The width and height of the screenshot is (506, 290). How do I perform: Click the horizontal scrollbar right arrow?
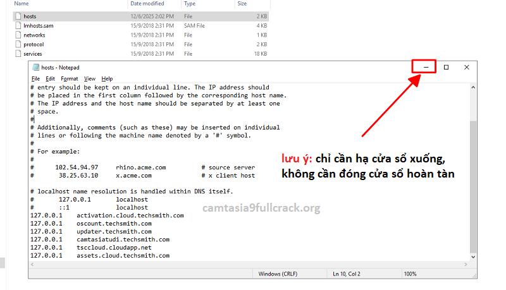(466, 264)
